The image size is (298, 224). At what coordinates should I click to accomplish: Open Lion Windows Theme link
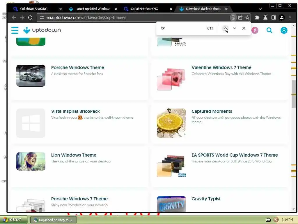[74, 155]
